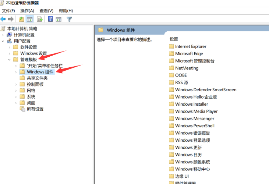Select Windows 设置 folder in tree
269x184 pixels.
(x=33, y=53)
